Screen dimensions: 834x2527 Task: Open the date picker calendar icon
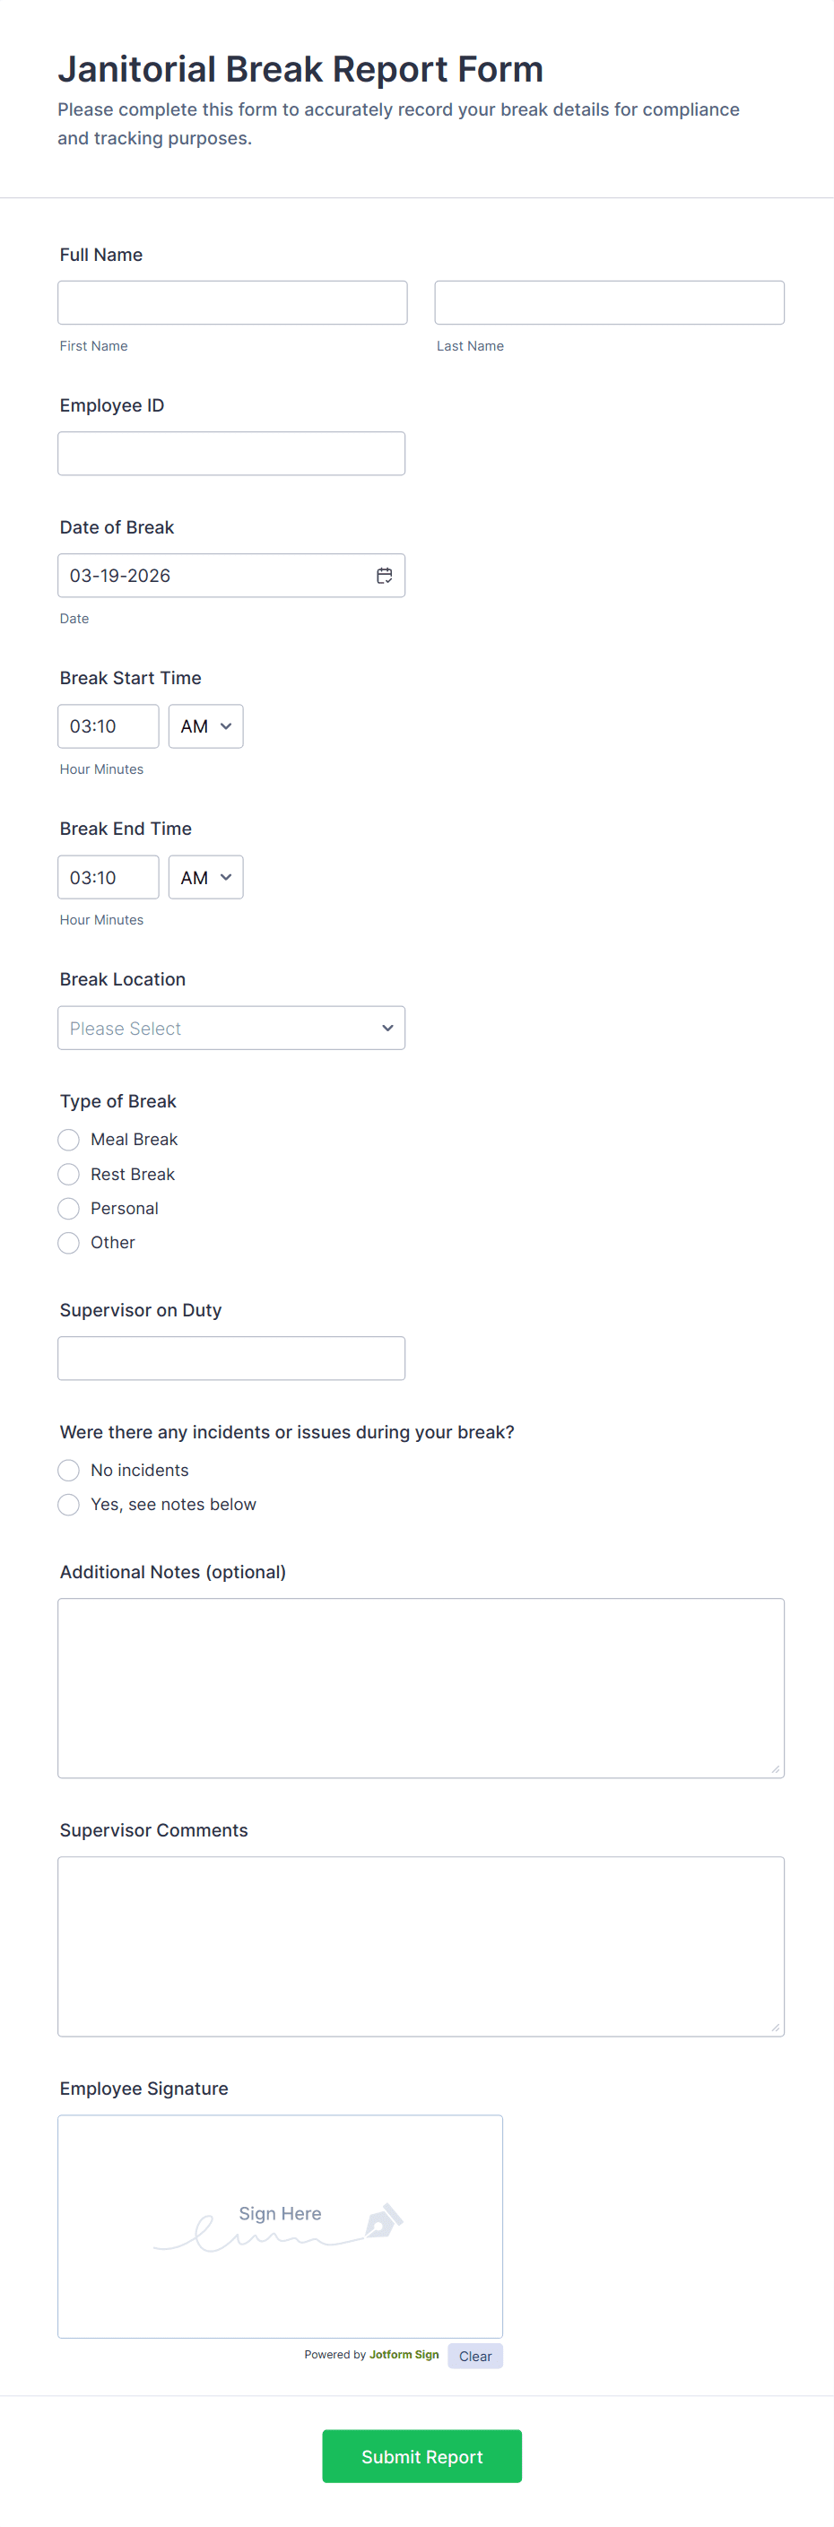tap(384, 576)
